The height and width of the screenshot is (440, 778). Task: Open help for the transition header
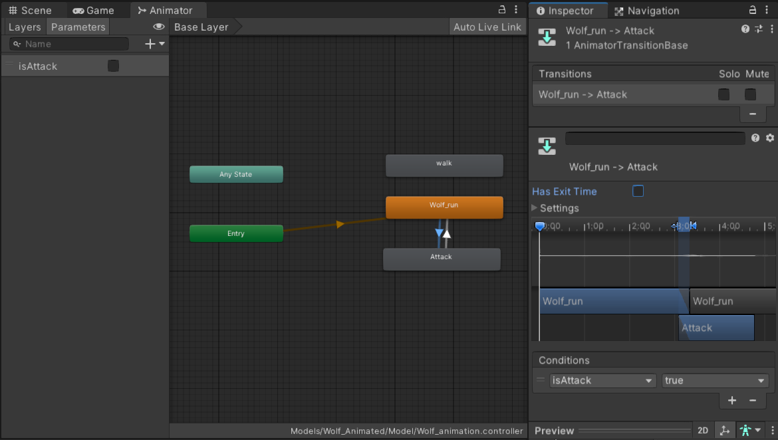pos(745,29)
